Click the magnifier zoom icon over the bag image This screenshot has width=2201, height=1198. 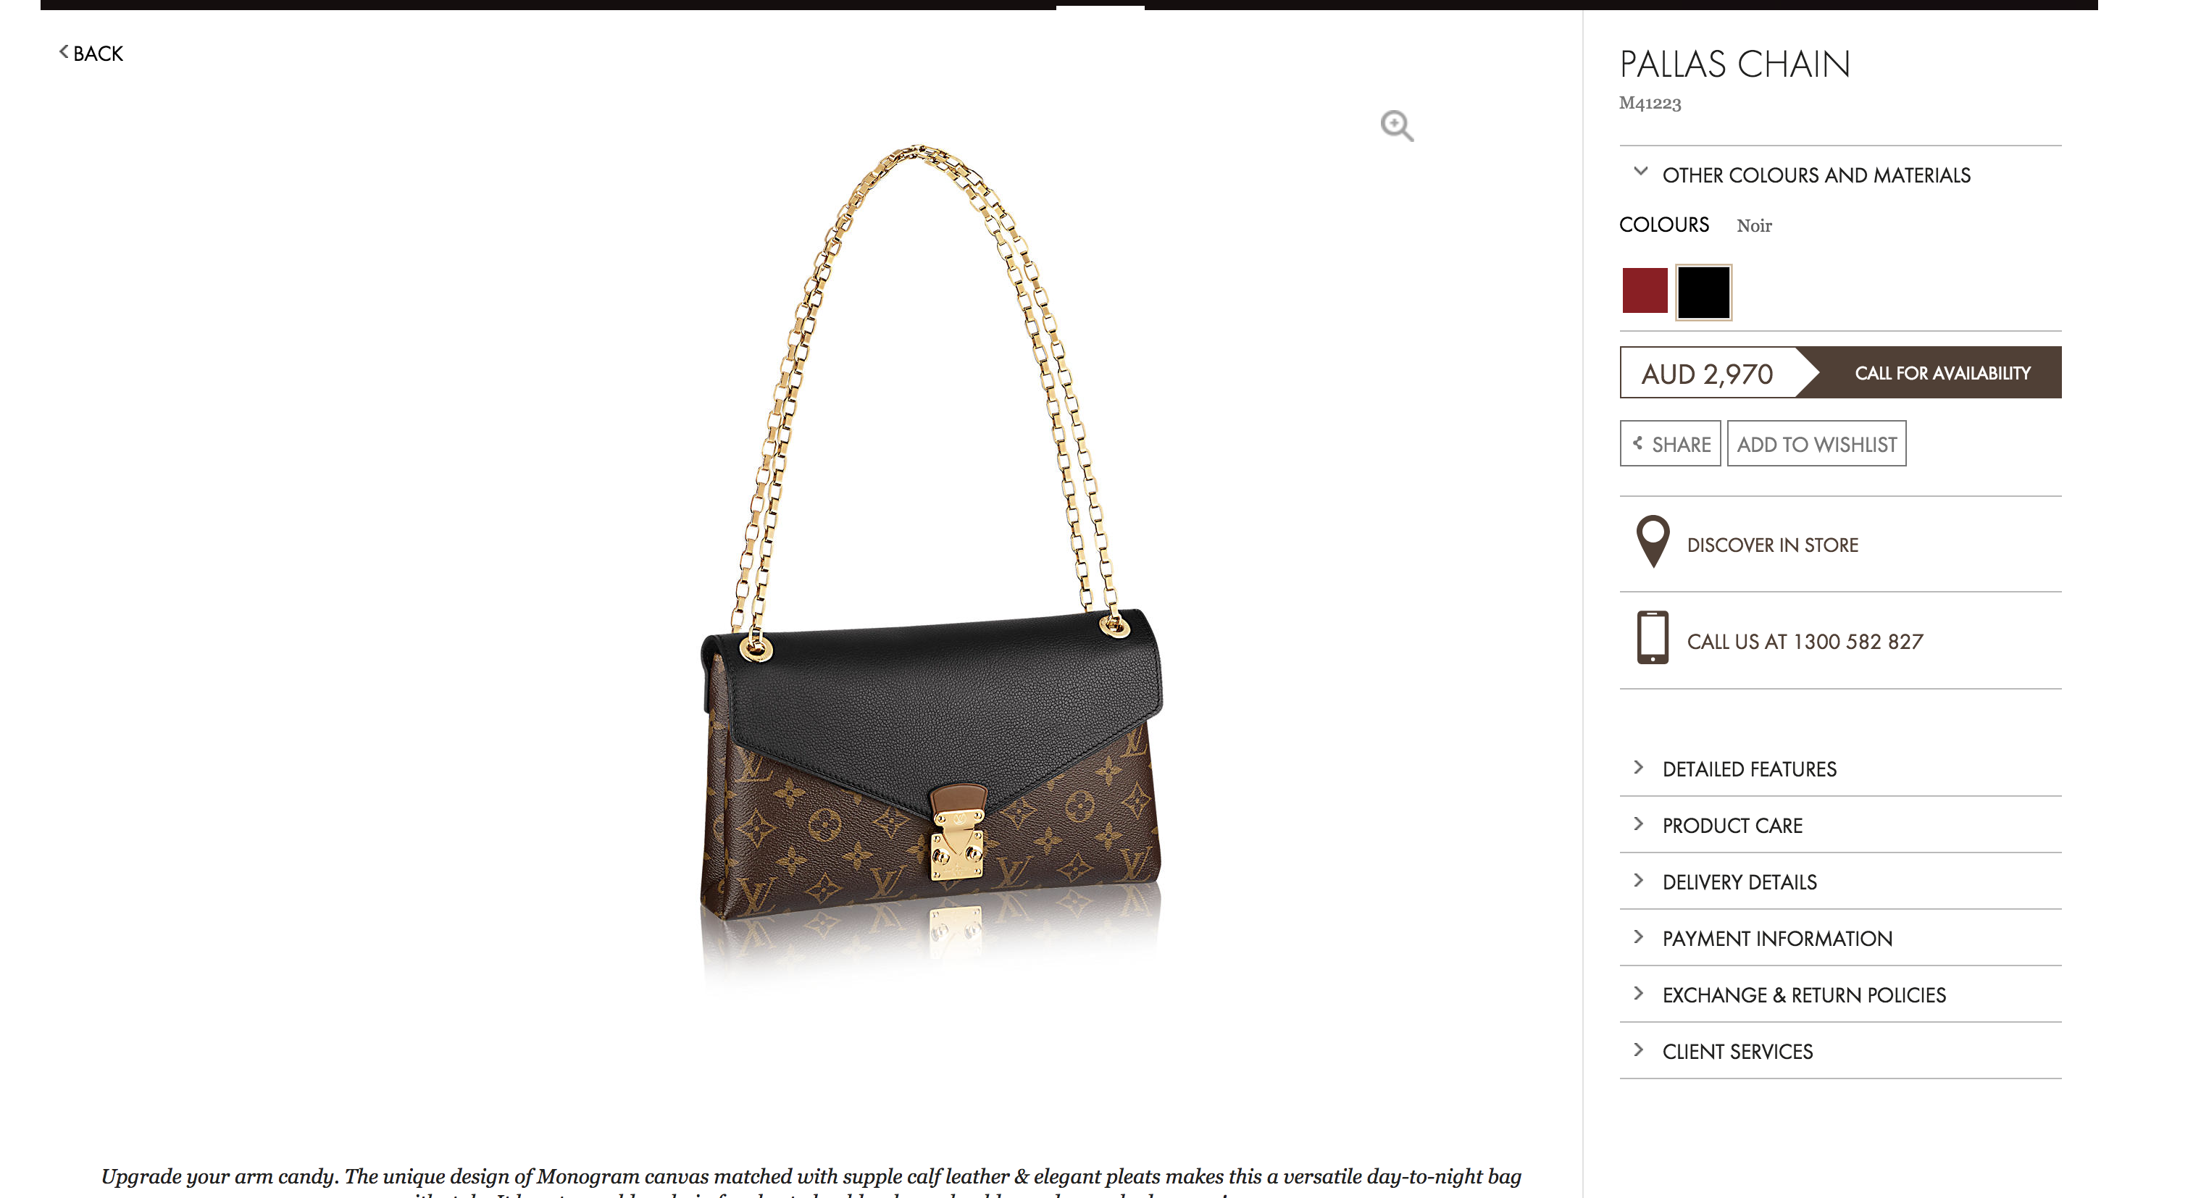tap(1397, 125)
